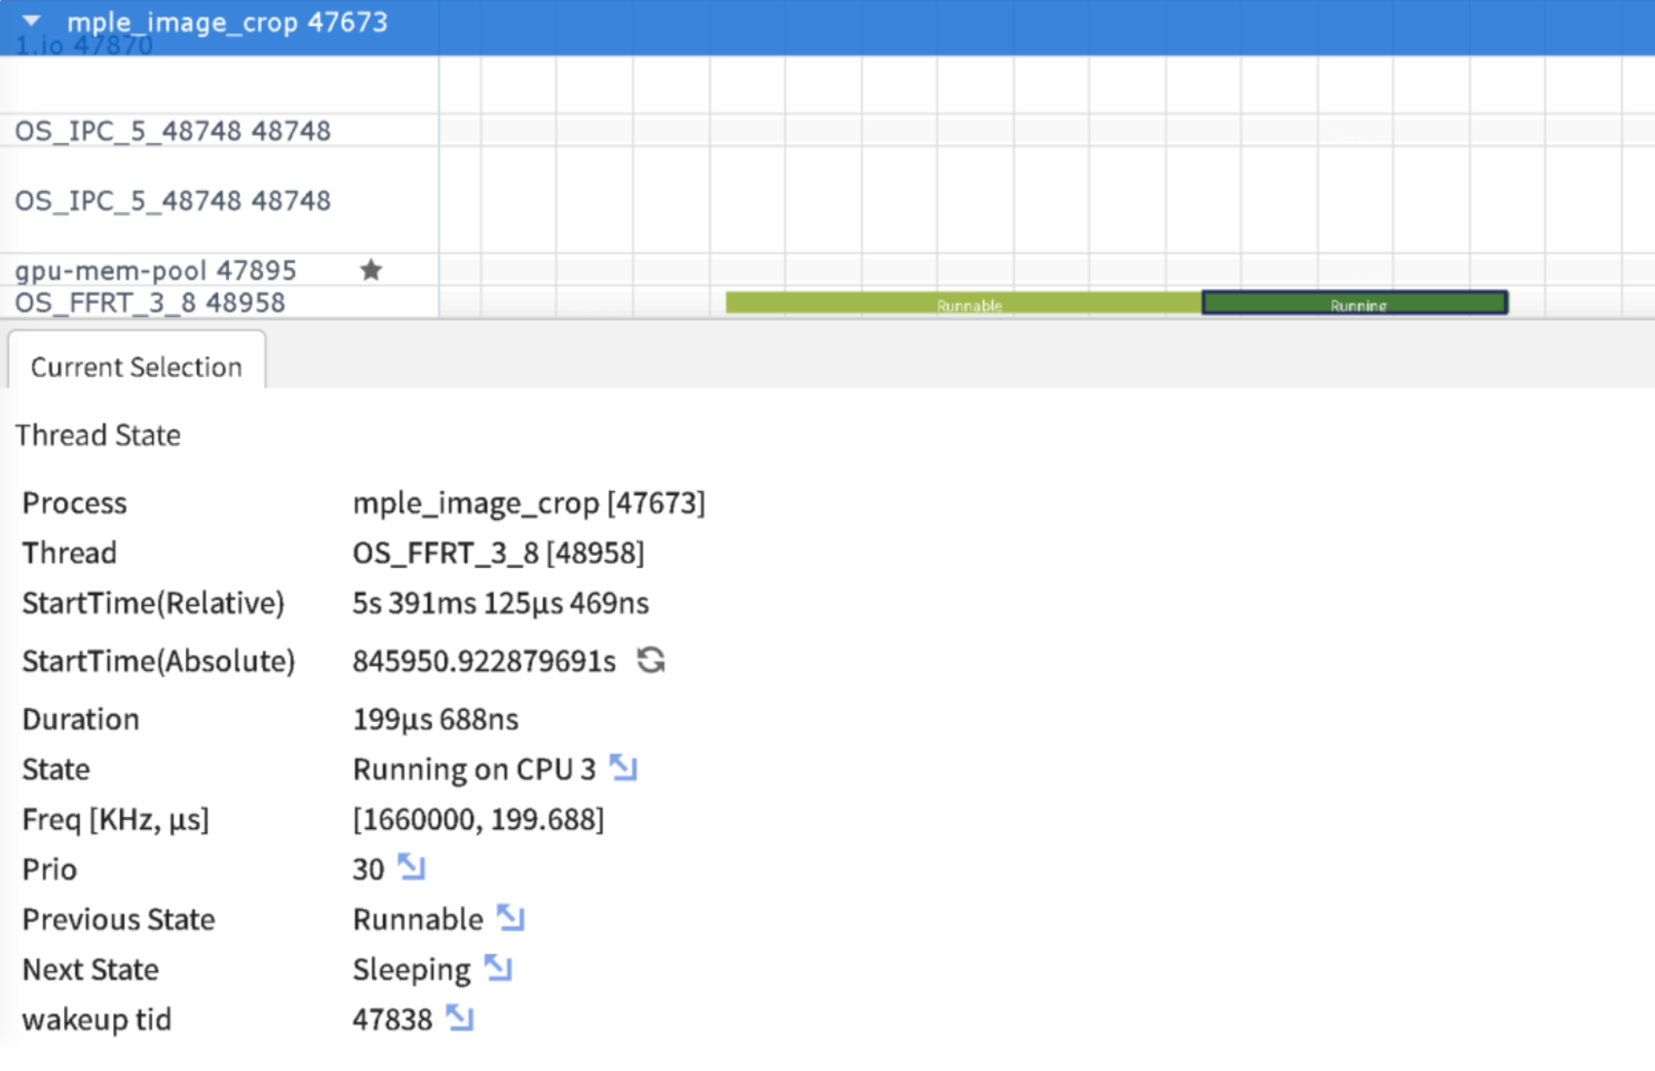The width and height of the screenshot is (1655, 1071).
Task: Follow the arrow next to wakeup tid 47838
Action: (460, 1018)
